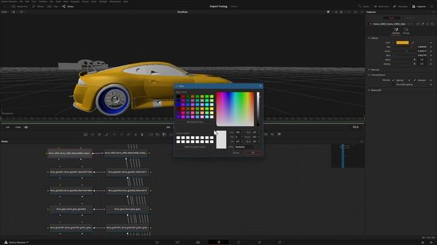The image size is (437, 245).
Task: Select black basic color swatch
Action: [178, 97]
